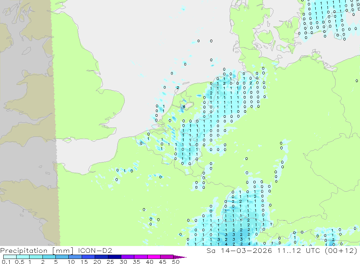Viewport: 360px width, 264px height.
Task: Click the above-50 mm legend arrow tip
Action: [x=180, y=257]
